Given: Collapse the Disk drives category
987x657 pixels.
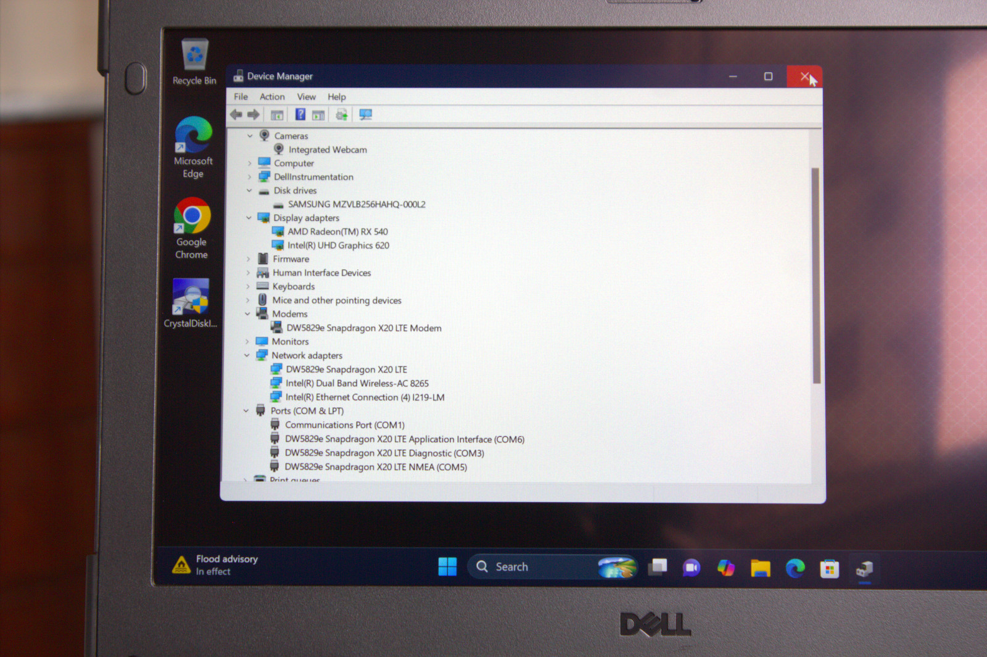Looking at the screenshot, I should pyautogui.click(x=249, y=191).
